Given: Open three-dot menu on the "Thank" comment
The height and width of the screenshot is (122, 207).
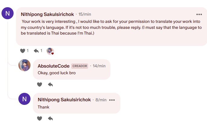Looking at the screenshot, I should click(112, 100).
